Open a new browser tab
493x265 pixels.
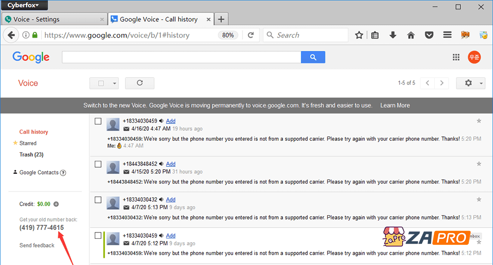pyautogui.click(x=221, y=19)
